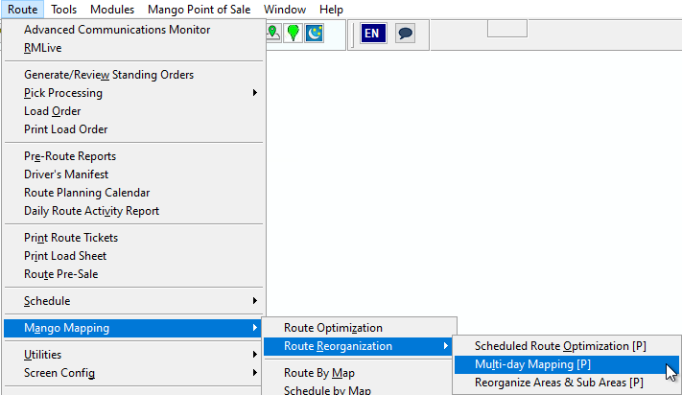Viewport: 682px width, 395px height.
Task: Select Advanced Communications Monitor
Action: (134, 30)
